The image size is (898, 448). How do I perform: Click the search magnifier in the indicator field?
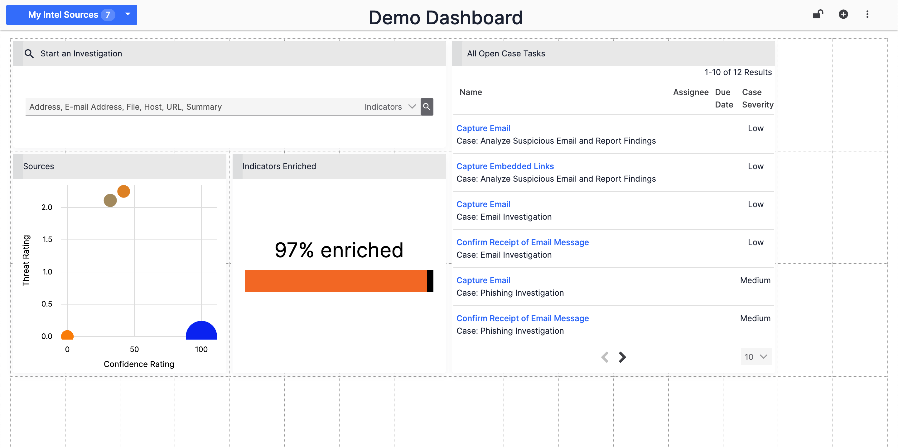427,107
